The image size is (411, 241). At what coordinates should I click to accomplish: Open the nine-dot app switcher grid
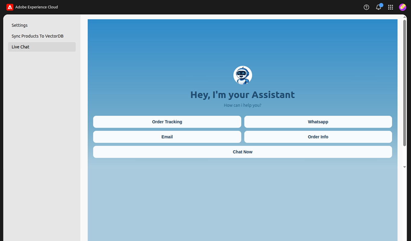(x=390, y=7)
